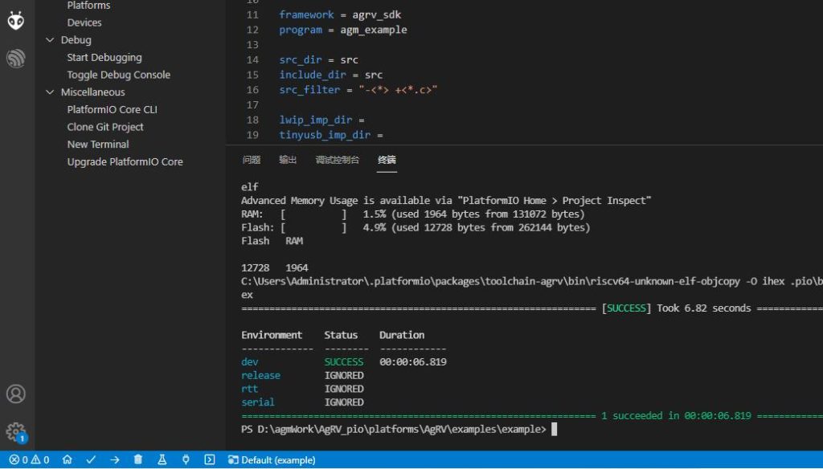
Task: Run Start Debugging task
Action: (104, 57)
